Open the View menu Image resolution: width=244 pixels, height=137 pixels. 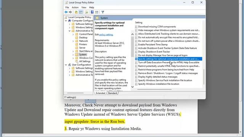point(84,8)
